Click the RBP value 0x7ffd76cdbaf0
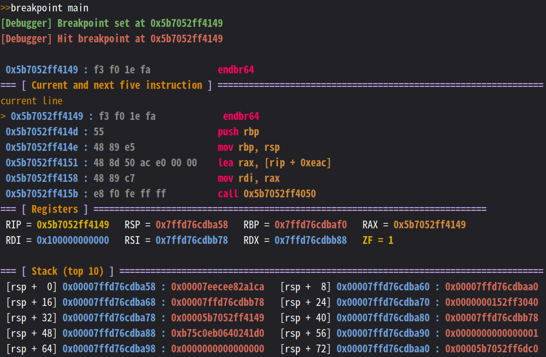 tap(311, 225)
